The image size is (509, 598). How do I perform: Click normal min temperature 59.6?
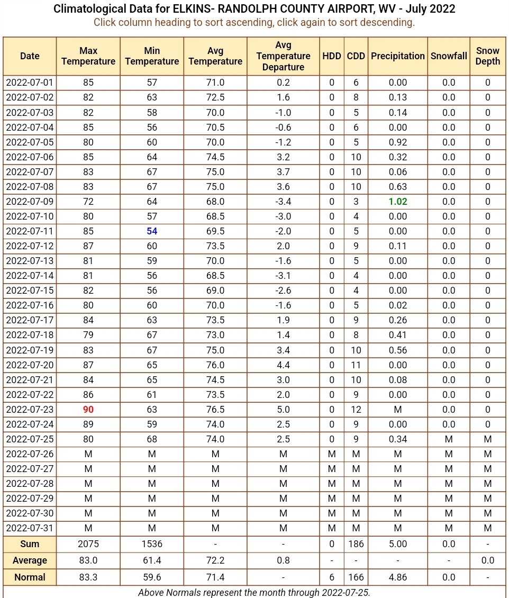[x=152, y=577]
